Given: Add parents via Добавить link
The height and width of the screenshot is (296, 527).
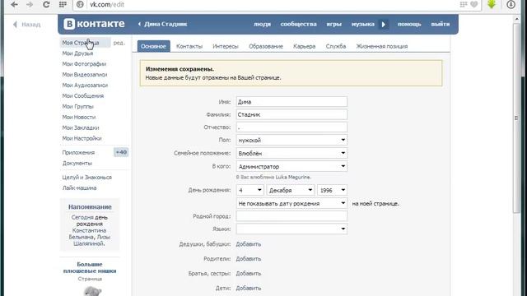Looking at the screenshot, I should [249, 259].
